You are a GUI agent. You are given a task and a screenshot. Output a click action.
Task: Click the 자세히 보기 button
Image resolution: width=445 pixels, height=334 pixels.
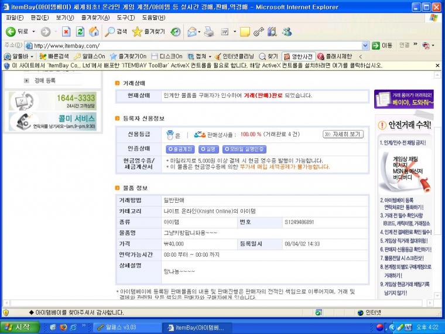coord(343,134)
